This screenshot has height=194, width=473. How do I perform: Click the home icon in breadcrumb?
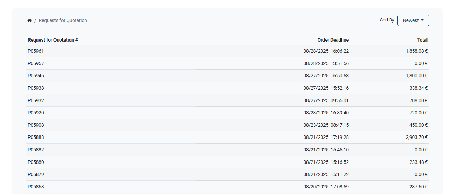click(30, 20)
